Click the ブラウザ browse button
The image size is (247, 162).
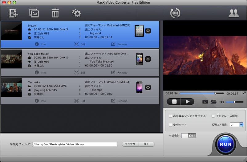[130, 144]
